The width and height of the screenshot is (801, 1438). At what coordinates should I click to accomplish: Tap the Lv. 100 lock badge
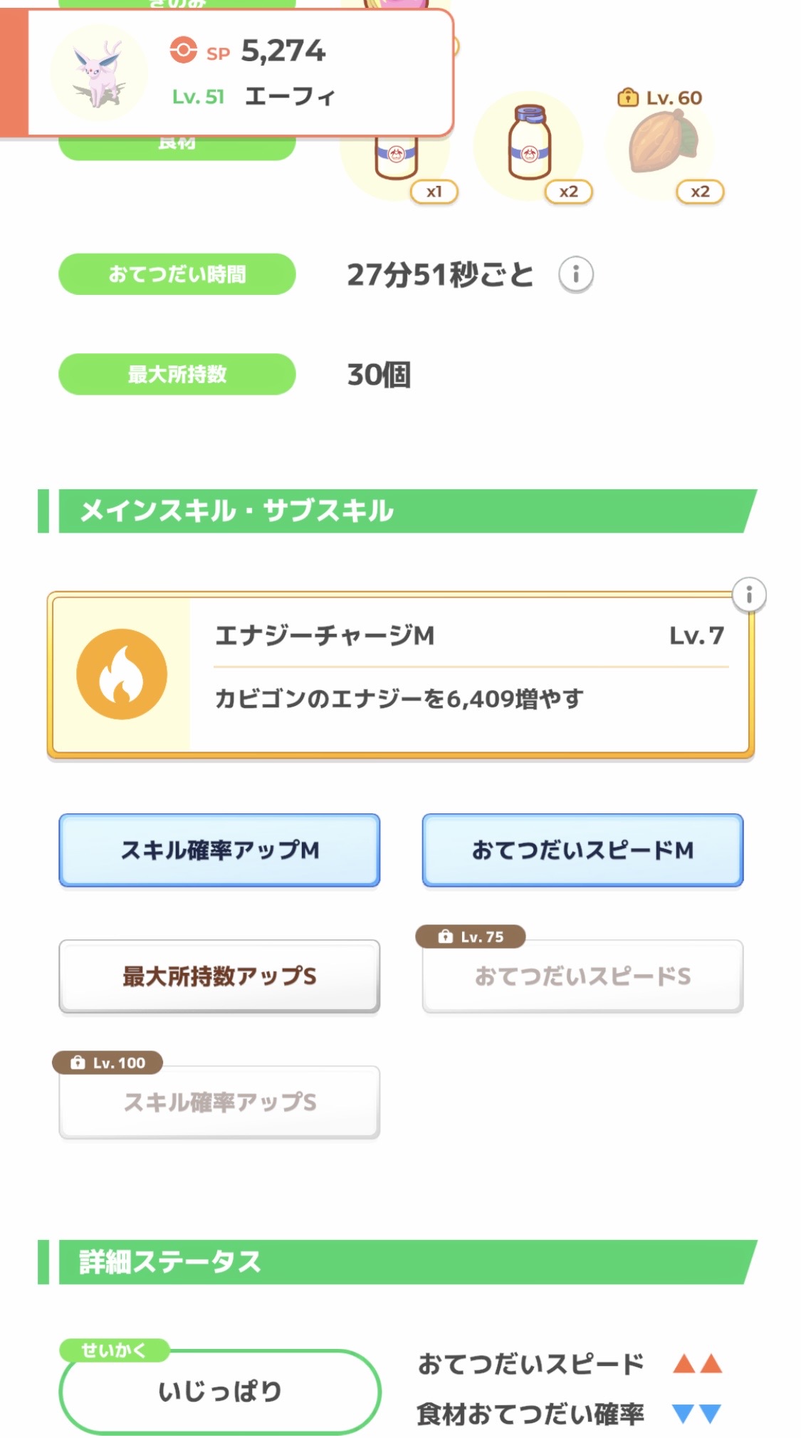click(x=108, y=1063)
